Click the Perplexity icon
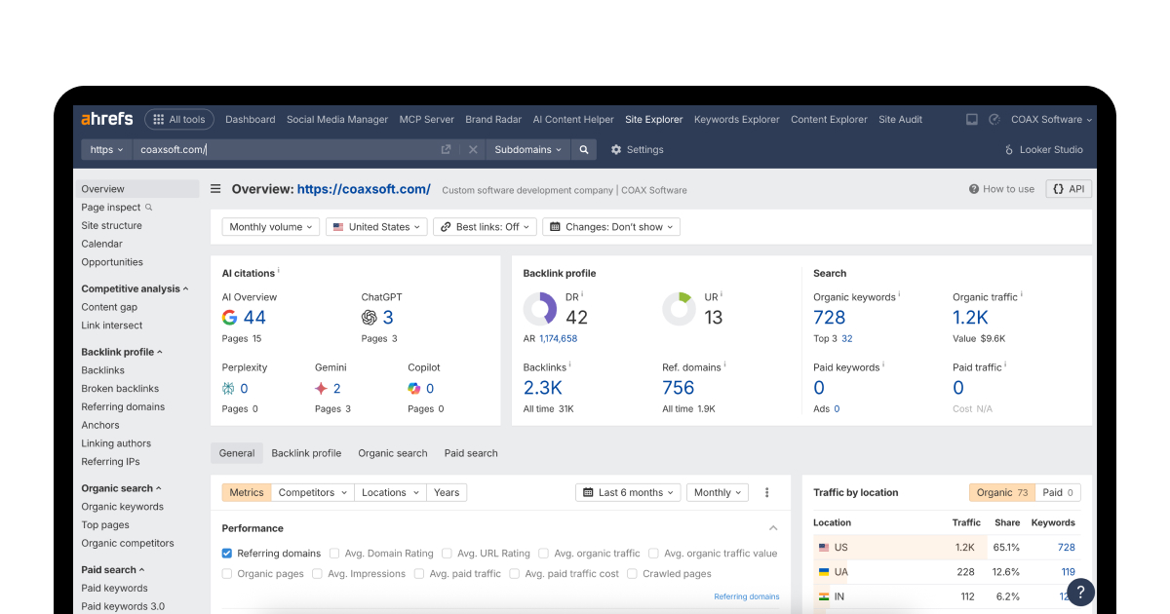This screenshot has height=614, width=1170. [228, 388]
